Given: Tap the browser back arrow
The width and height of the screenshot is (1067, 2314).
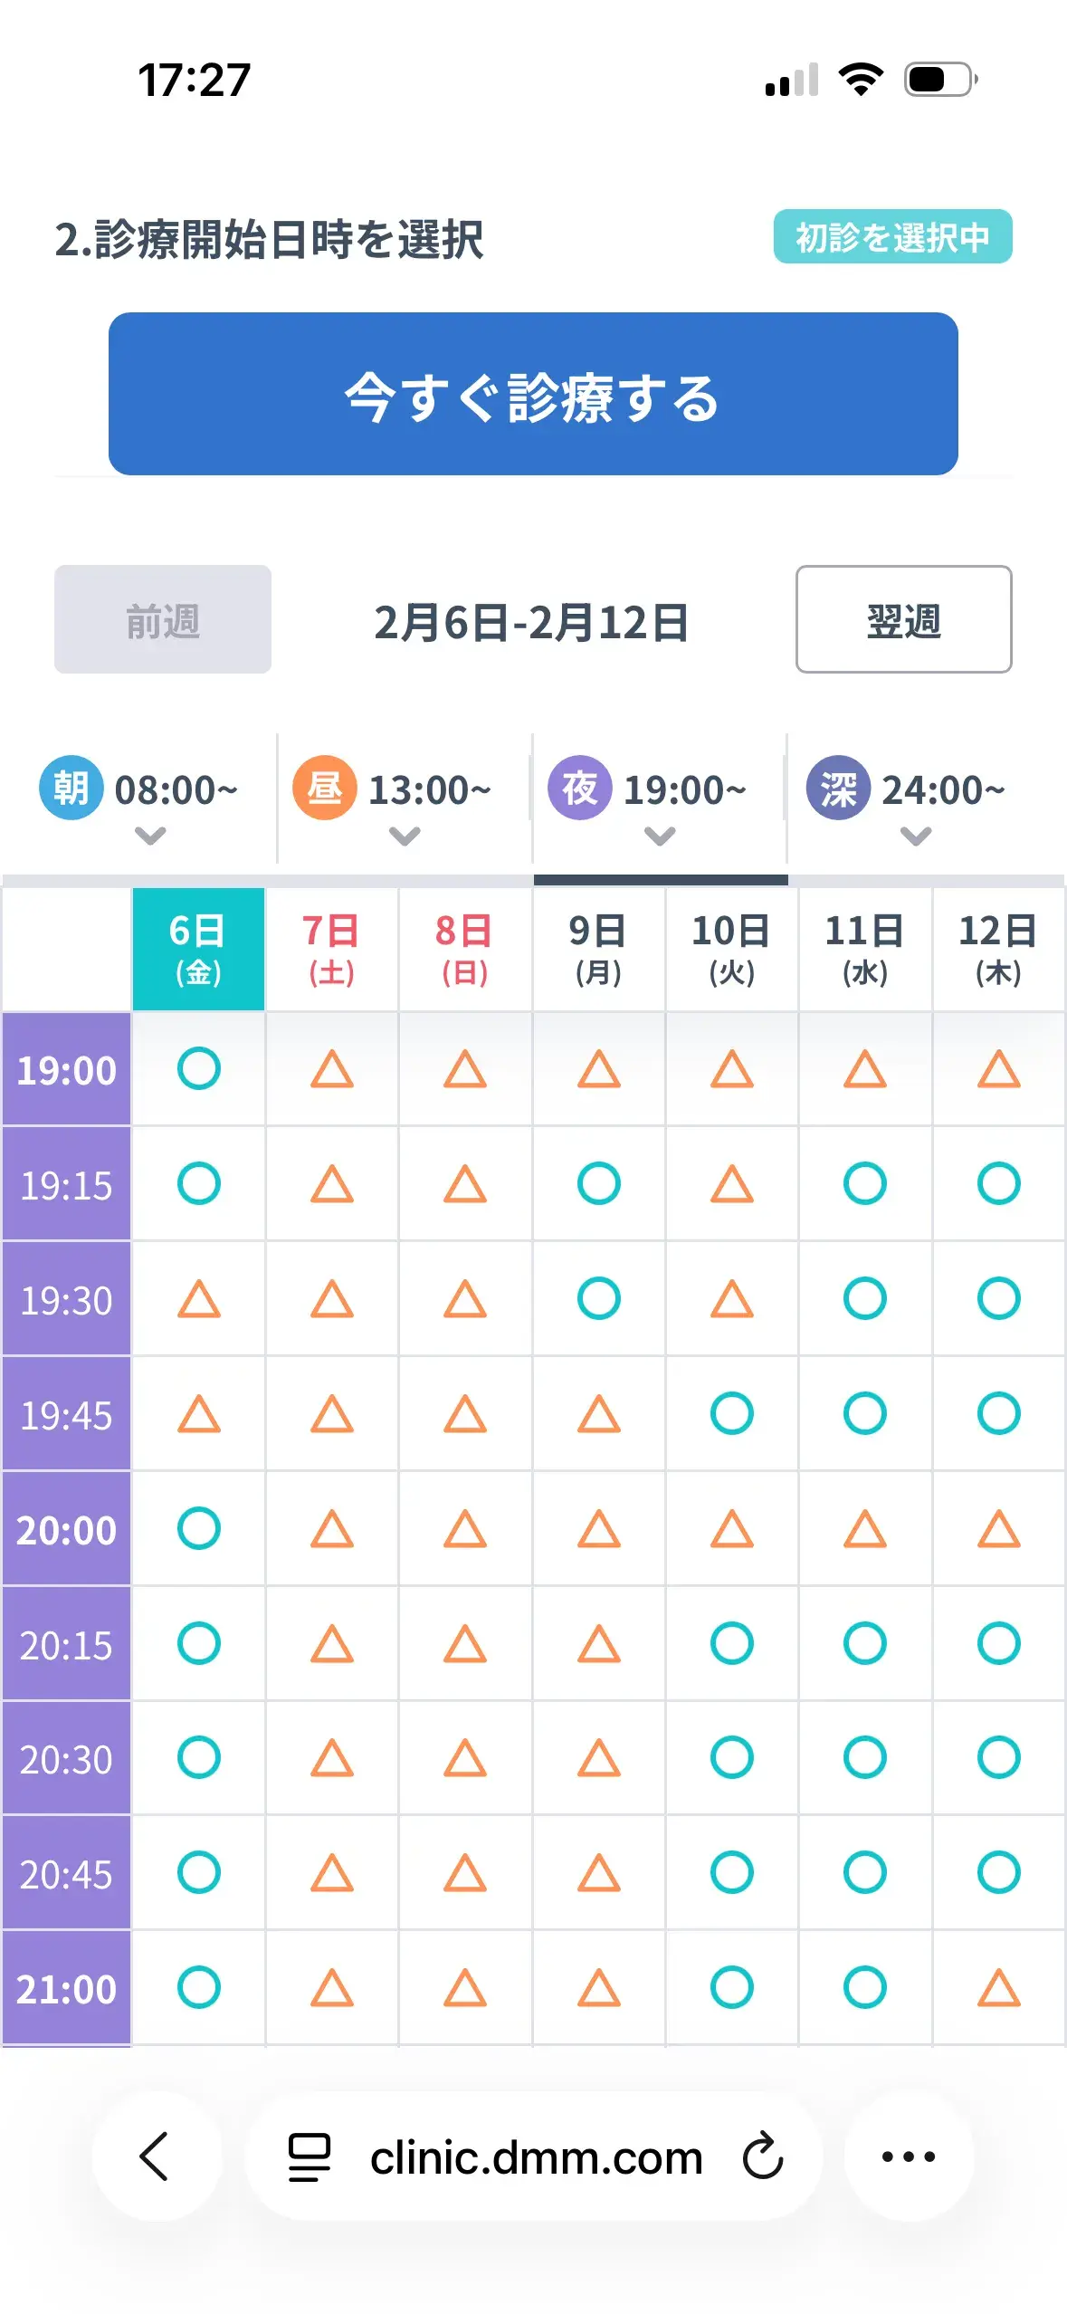Looking at the screenshot, I should pos(155,2156).
